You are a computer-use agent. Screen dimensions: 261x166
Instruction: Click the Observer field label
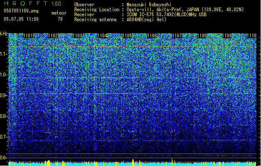coord(84,5)
